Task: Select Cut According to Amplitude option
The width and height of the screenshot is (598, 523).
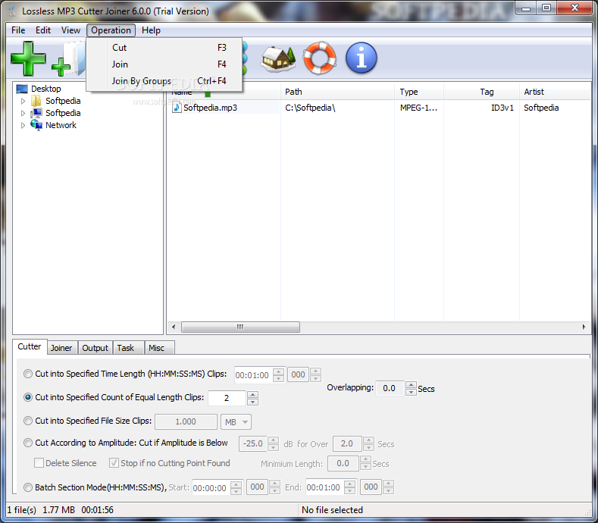Action: pyautogui.click(x=28, y=443)
